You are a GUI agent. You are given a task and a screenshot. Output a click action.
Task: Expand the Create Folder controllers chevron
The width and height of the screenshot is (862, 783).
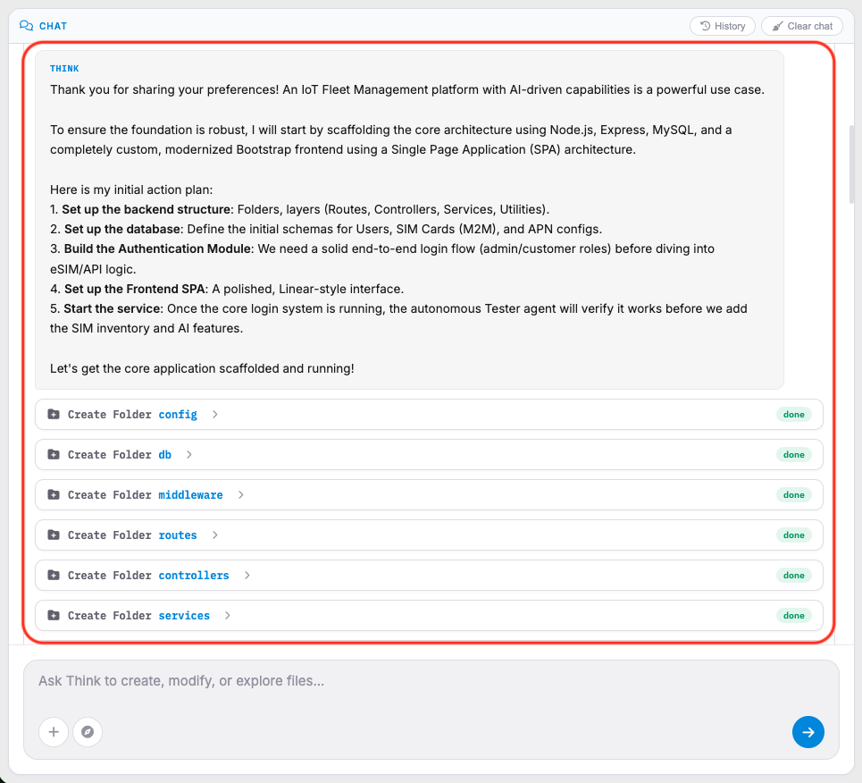[x=247, y=575]
